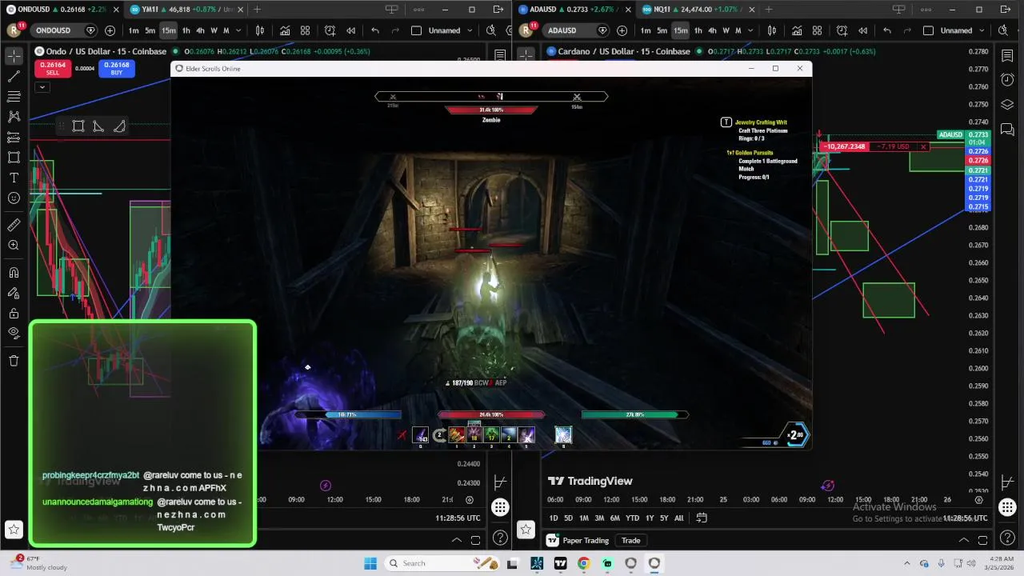Select 15m timeframe in ADAUSD window
Screen dimensions: 1024x576
click(x=680, y=30)
